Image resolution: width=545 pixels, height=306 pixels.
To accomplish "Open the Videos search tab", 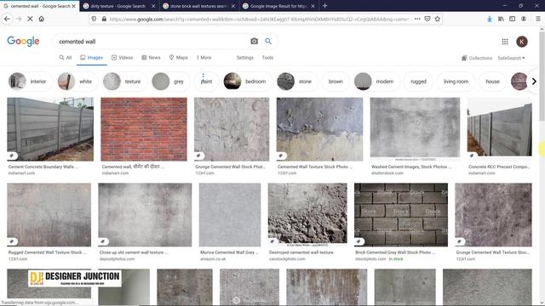I will (x=122, y=58).
